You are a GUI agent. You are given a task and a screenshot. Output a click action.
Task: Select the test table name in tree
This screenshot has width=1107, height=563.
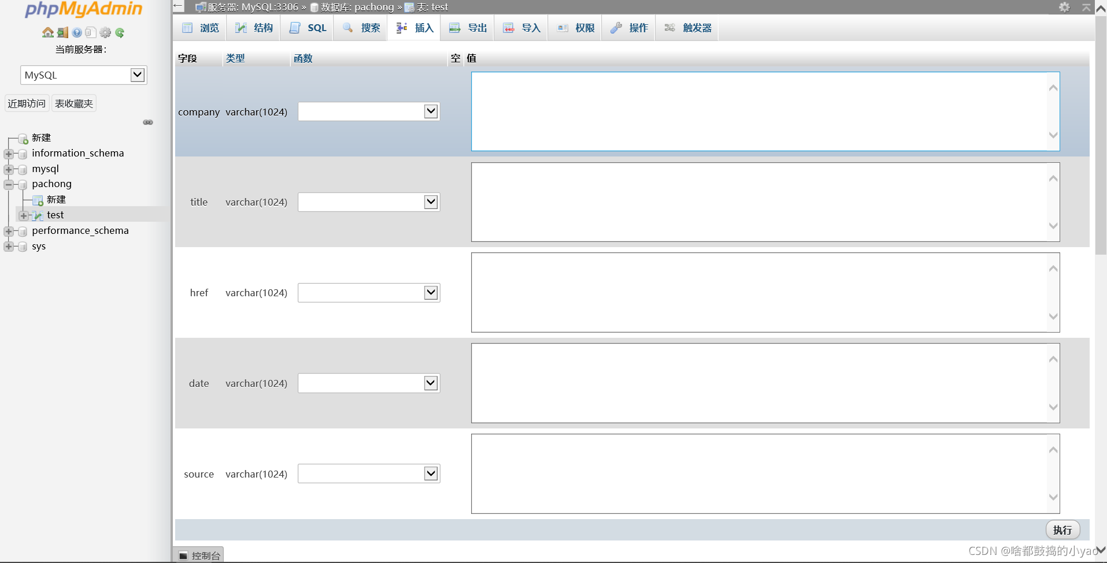55,215
